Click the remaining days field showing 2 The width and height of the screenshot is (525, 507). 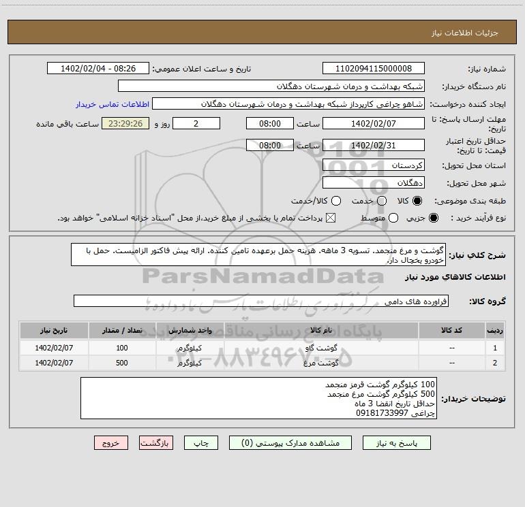tap(196, 124)
